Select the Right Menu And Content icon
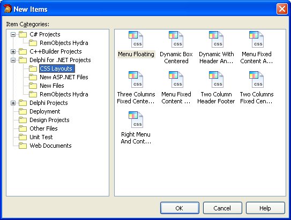Image resolution: width=291 pixels, height=220 pixels. pos(136,120)
